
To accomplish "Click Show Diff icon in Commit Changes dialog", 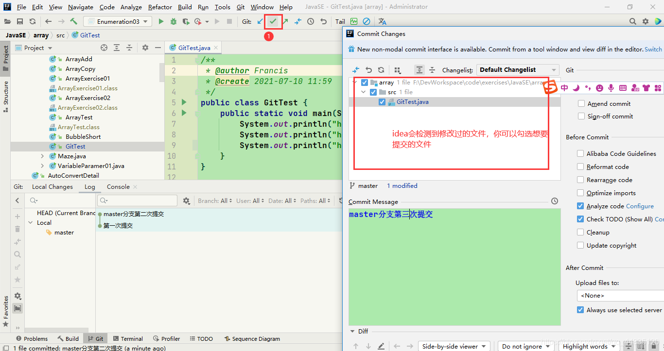I will point(356,70).
